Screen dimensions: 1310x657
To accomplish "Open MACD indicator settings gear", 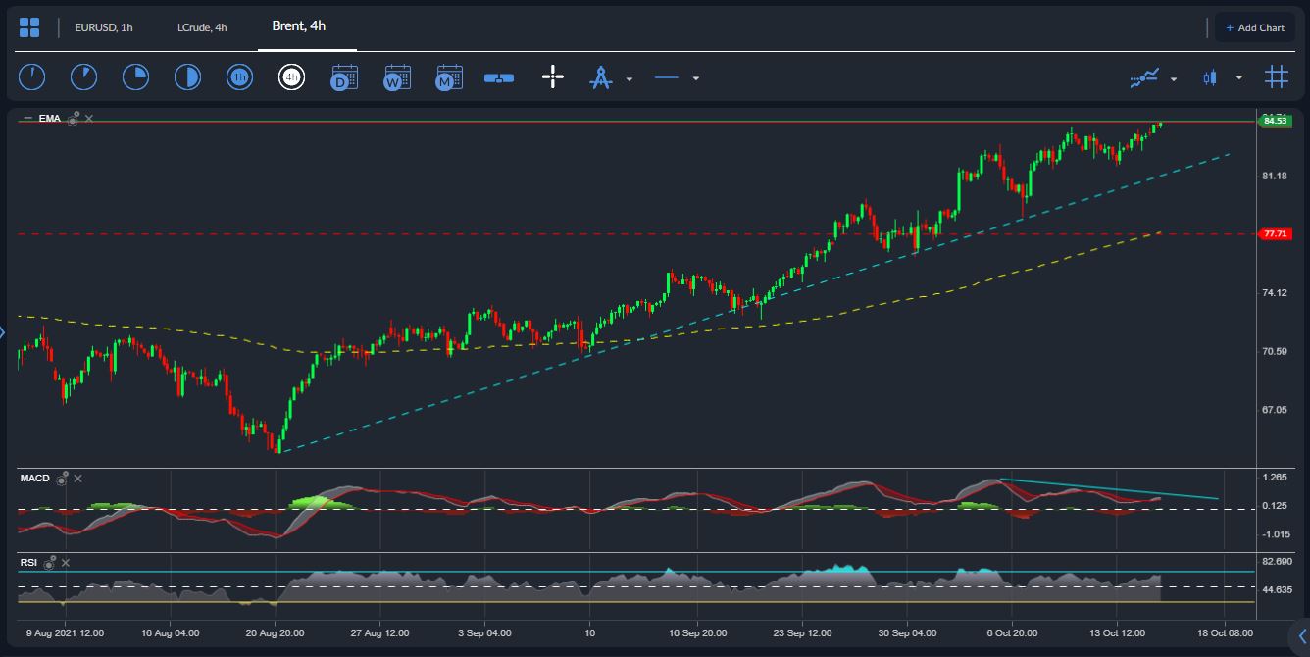I will (x=63, y=479).
